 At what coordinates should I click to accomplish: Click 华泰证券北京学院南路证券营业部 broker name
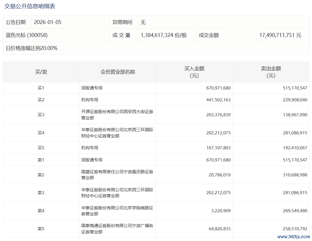(117, 211)
